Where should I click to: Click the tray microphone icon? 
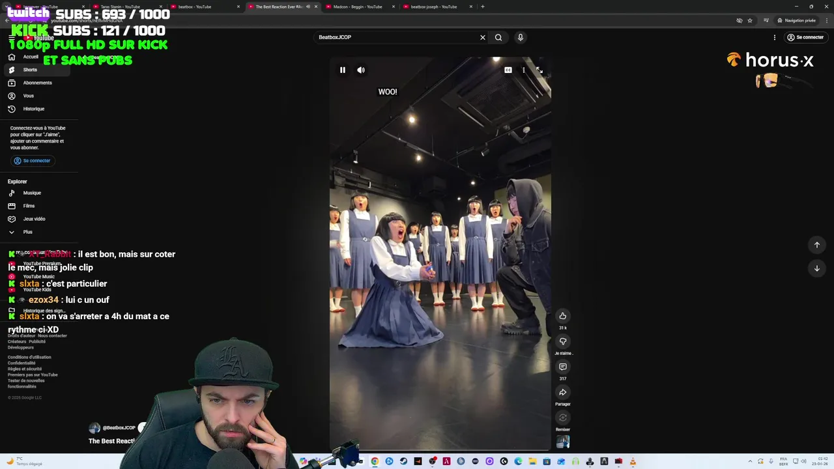pyautogui.click(x=769, y=461)
